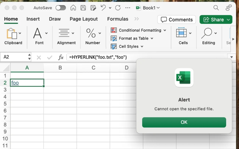Open Conditional Formatting menu
The image size is (239, 149).
138,30
